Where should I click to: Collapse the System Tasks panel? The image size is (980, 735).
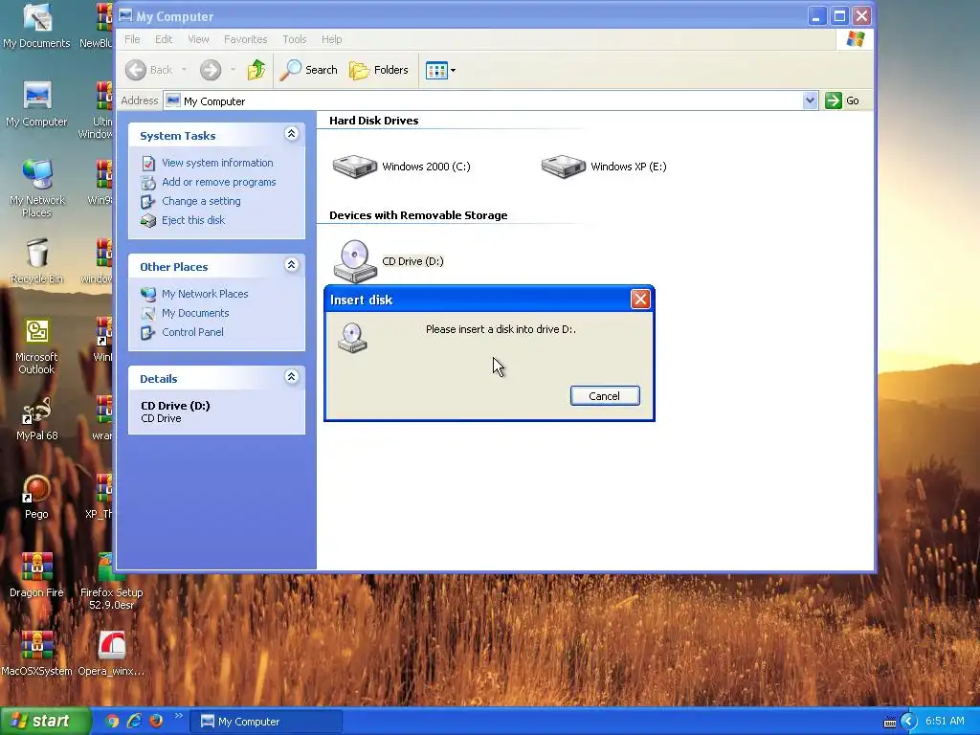[x=291, y=134]
